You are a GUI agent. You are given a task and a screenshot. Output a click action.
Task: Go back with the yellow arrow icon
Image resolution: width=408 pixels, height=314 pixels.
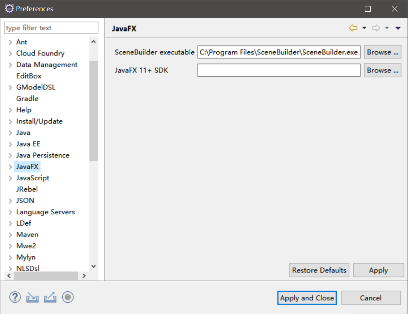click(353, 28)
